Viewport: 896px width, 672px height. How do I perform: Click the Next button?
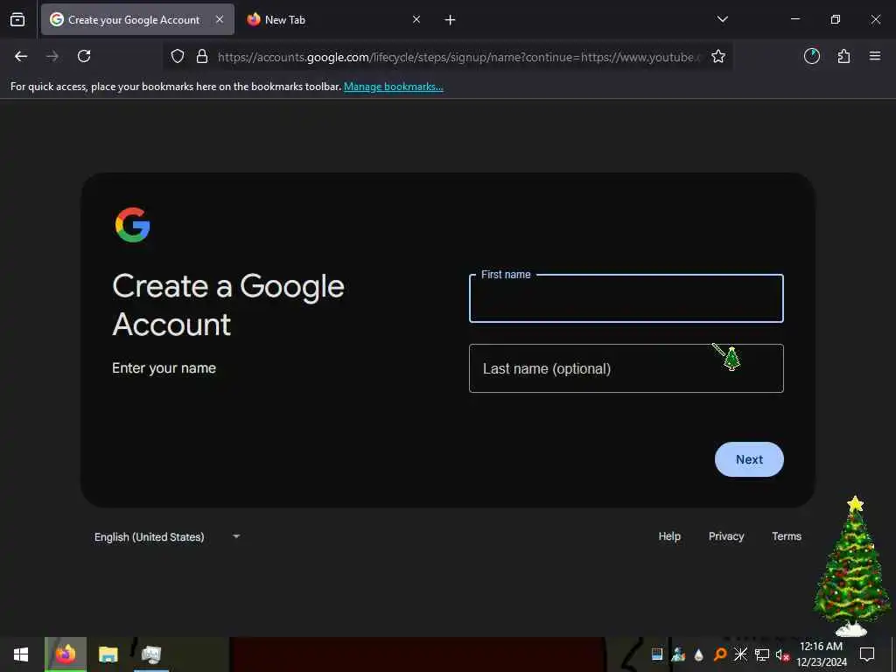tap(749, 459)
